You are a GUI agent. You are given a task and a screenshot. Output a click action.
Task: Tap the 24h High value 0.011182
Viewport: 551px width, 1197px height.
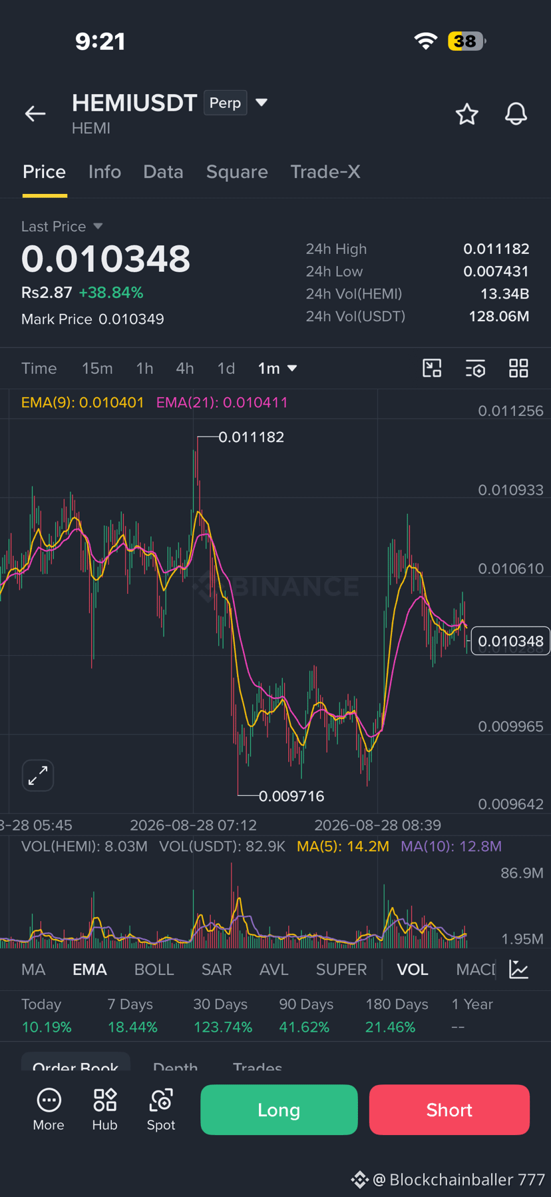[x=496, y=249]
